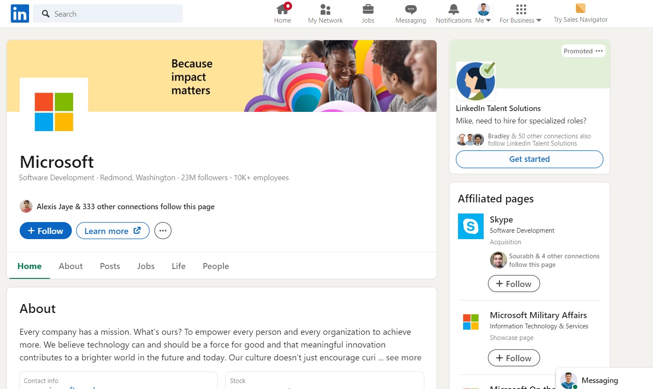Screen dimensions: 653x389
Task: Click '23M followers' text
Action: (x=204, y=178)
